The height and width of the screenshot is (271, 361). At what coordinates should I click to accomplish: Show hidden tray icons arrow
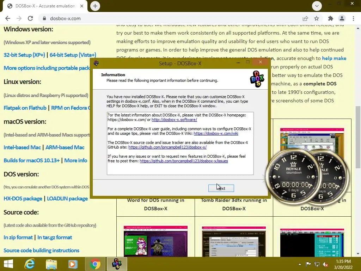(x=300, y=264)
